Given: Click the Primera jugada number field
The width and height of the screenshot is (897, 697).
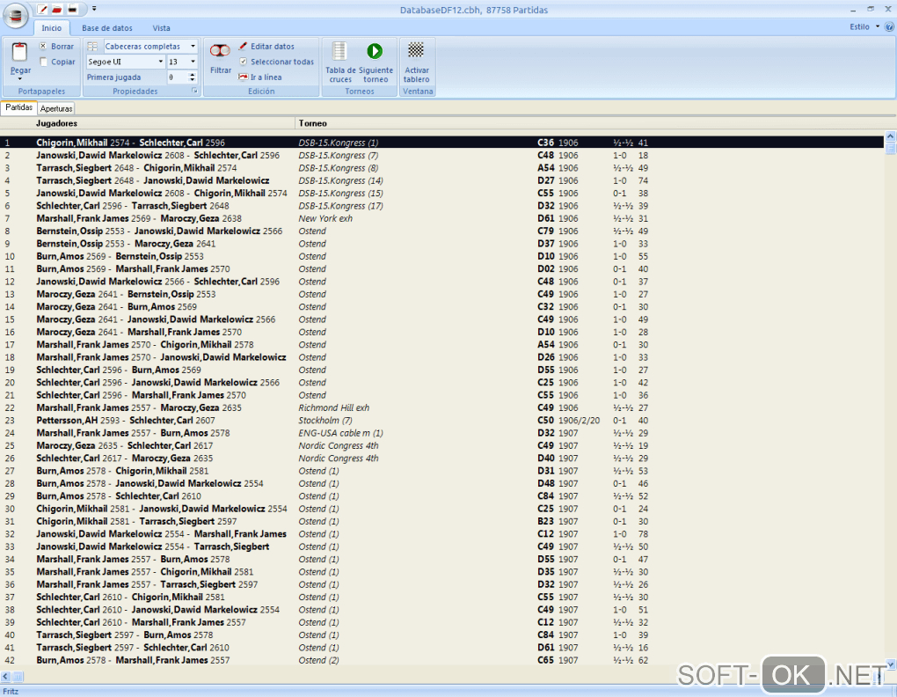Looking at the screenshot, I should click(x=178, y=77).
